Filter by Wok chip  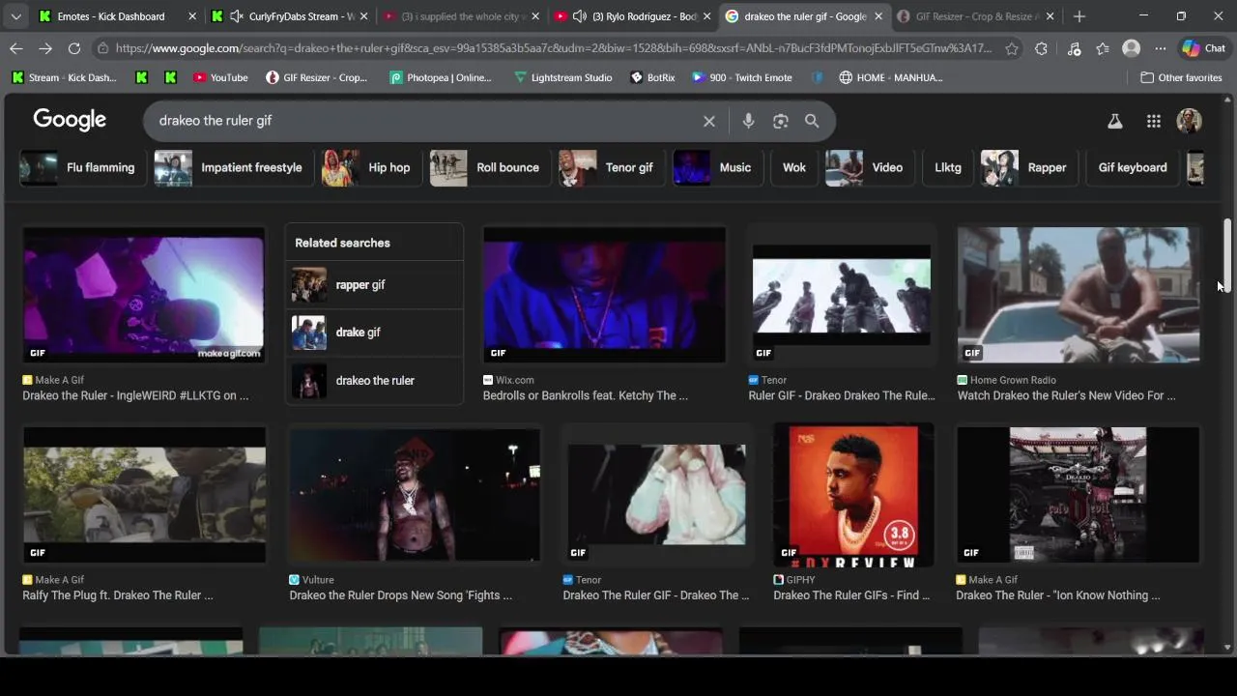pos(793,167)
